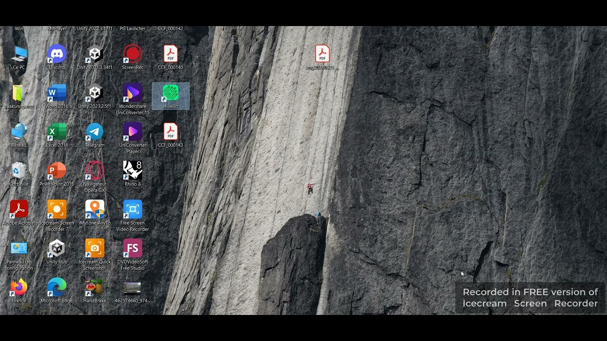Select the Discord desktop icon

click(57, 54)
